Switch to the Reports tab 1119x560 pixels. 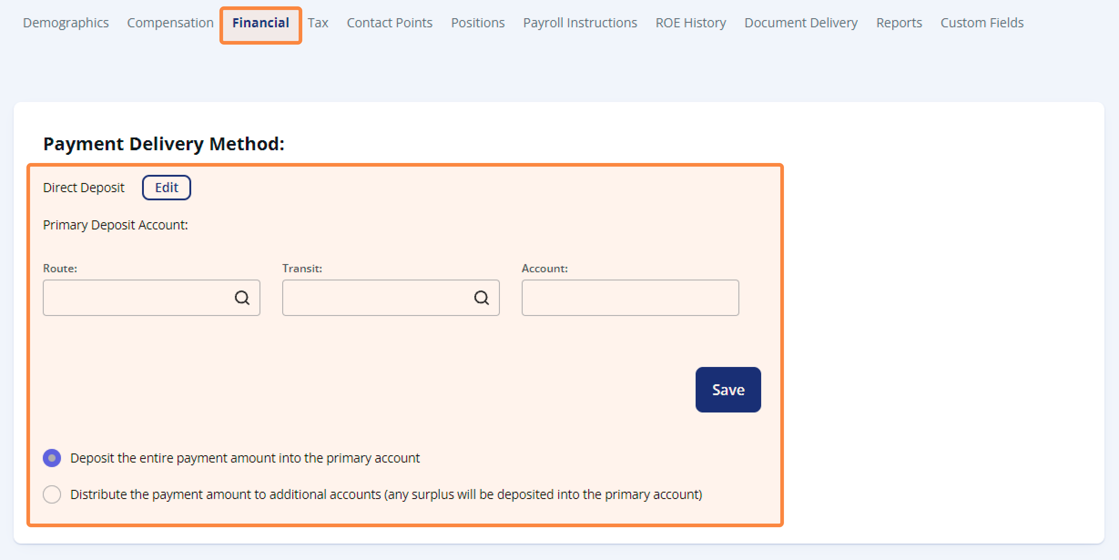[x=899, y=23]
